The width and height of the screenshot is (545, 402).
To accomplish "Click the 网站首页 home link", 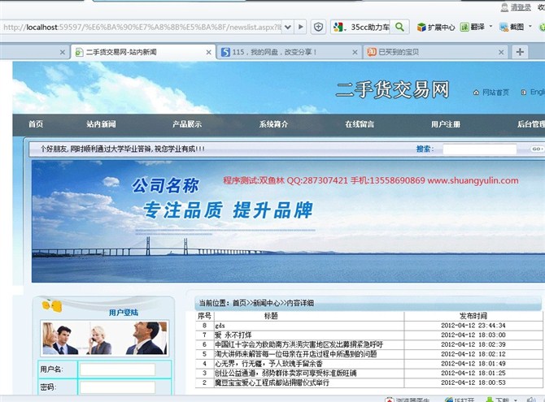I will click(x=495, y=93).
